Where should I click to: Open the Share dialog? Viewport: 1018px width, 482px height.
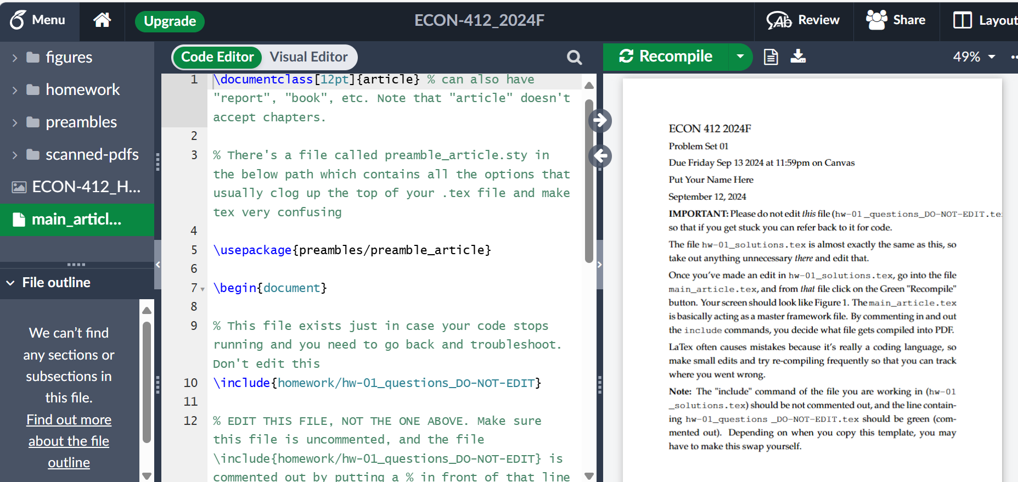point(896,20)
